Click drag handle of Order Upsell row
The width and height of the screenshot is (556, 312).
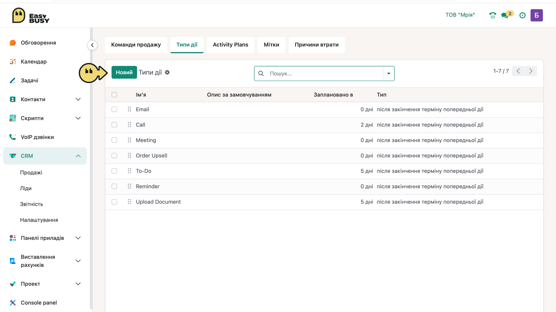pos(129,155)
